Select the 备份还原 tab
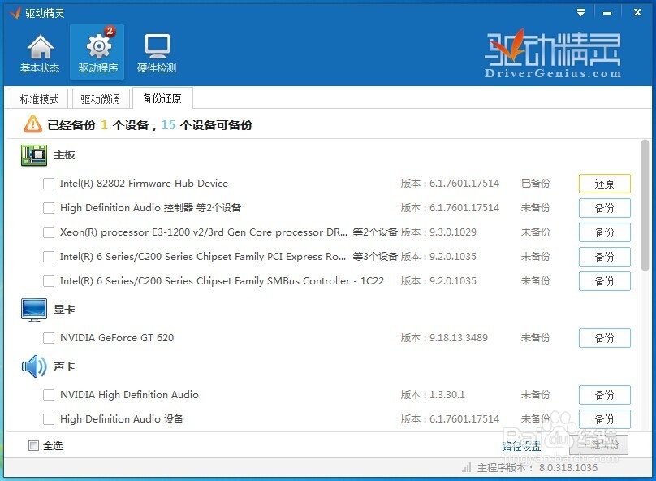The height and width of the screenshot is (481, 656). 162,98
